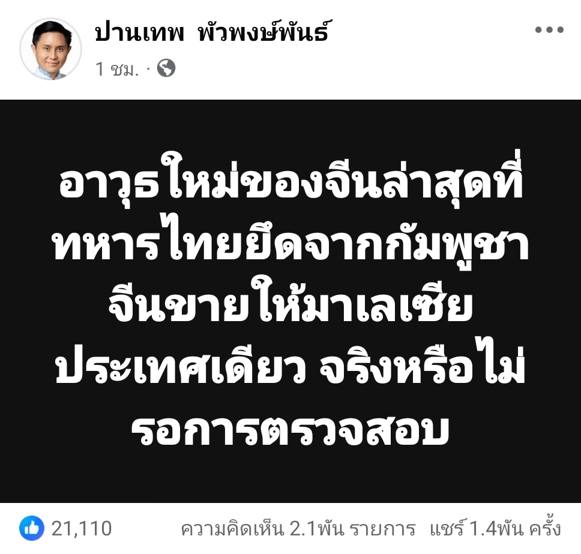Viewport: 581px width, 554px height.
Task: Click the post line อาวุธใหม่ของจีนล่าสุดที่
Action: pyautogui.click(x=291, y=179)
